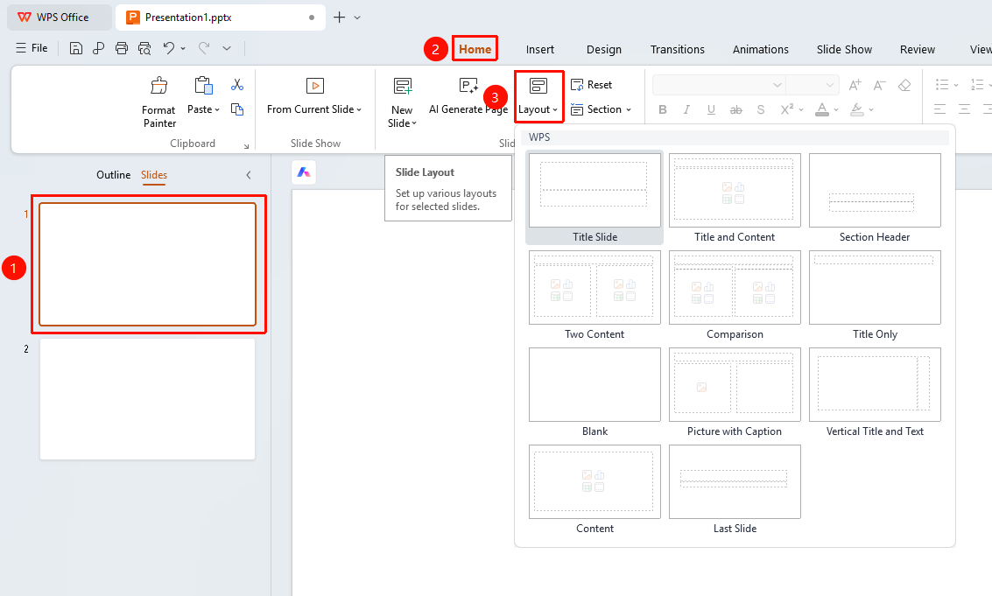
Task: Add a slide with the New Slide icon
Action: [x=403, y=86]
